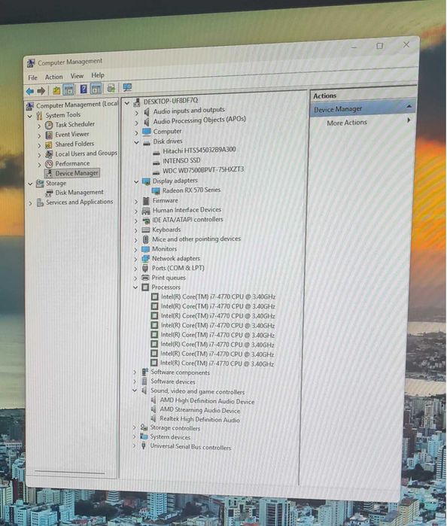The height and width of the screenshot is (526, 447).
Task: Open the Action menu
Action: (x=53, y=77)
